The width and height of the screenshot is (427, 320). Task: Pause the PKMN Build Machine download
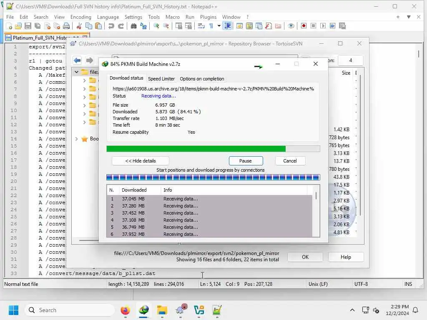(246, 161)
